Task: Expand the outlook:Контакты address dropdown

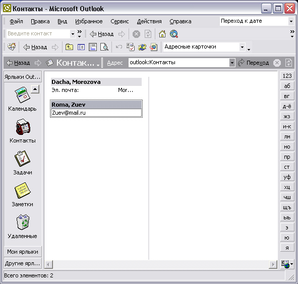Action: 232,63
